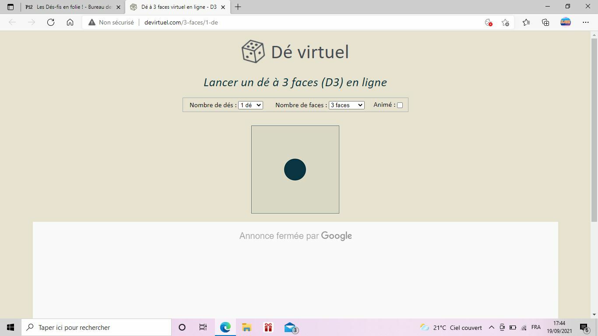Click the Taper ici pour rechercher box

click(96, 327)
